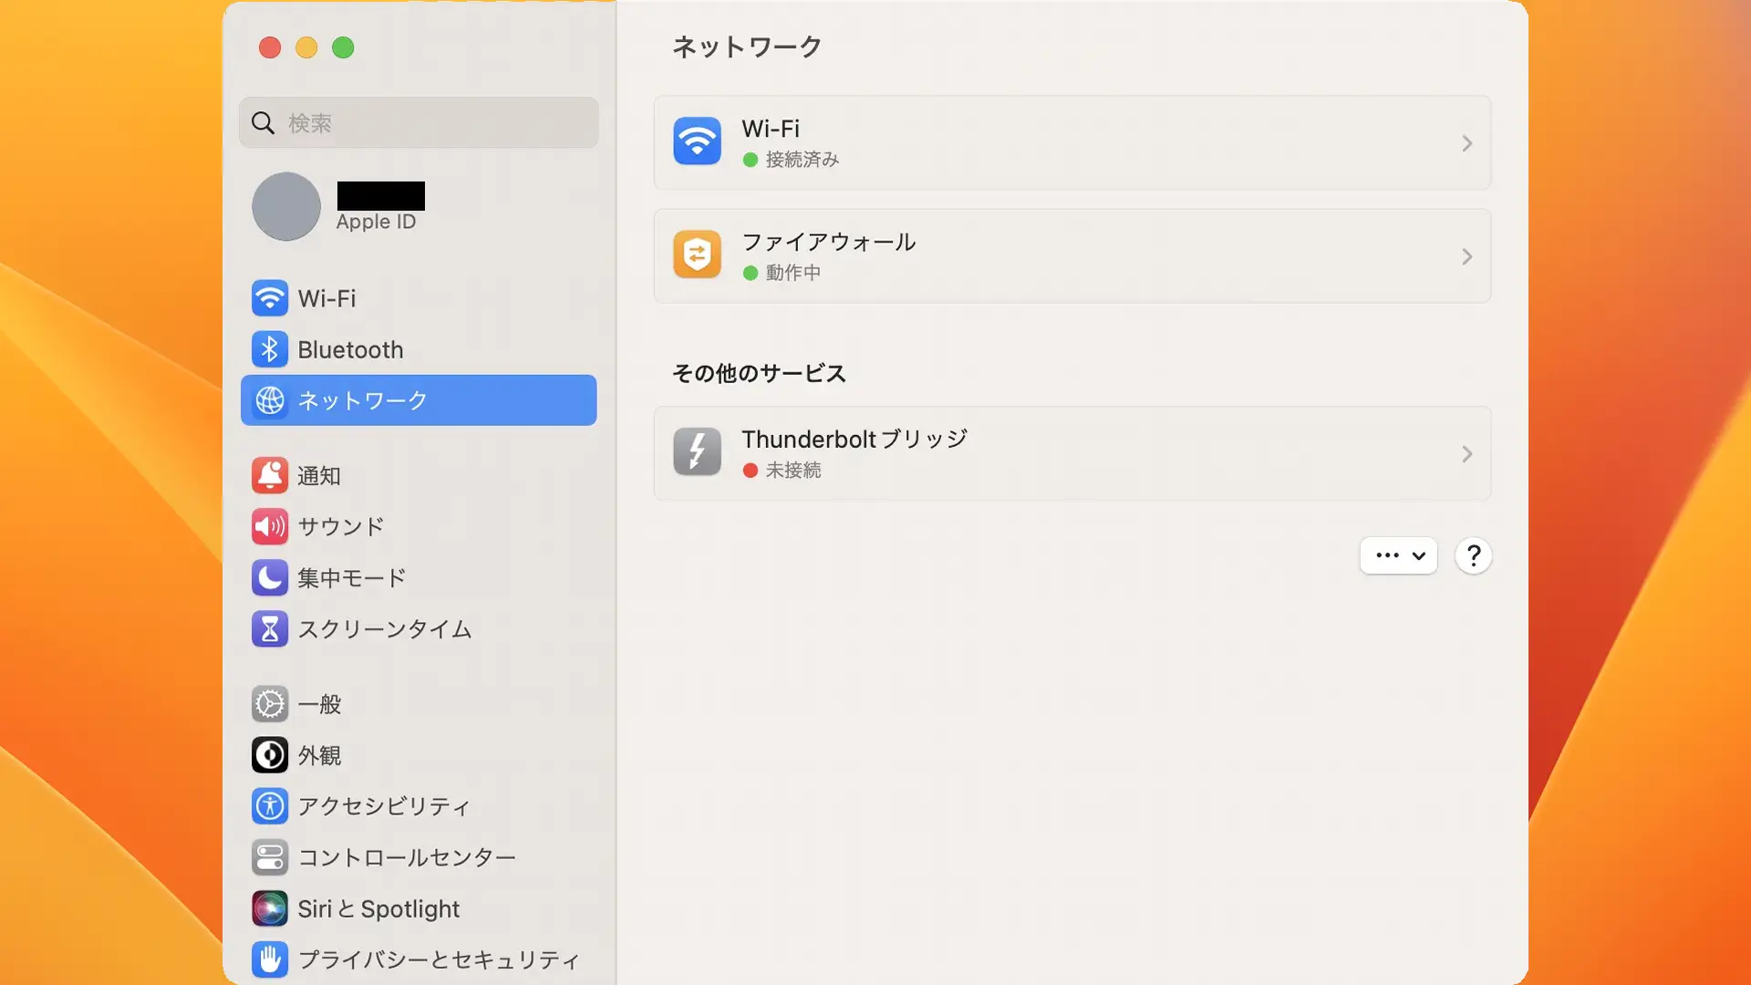This screenshot has width=1751, height=985.
Task: Expand the Wi-Fi row chevron
Action: [1466, 143]
